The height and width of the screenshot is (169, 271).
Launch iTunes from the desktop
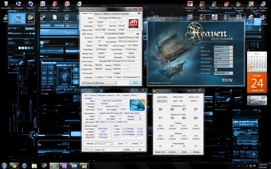click(18, 19)
